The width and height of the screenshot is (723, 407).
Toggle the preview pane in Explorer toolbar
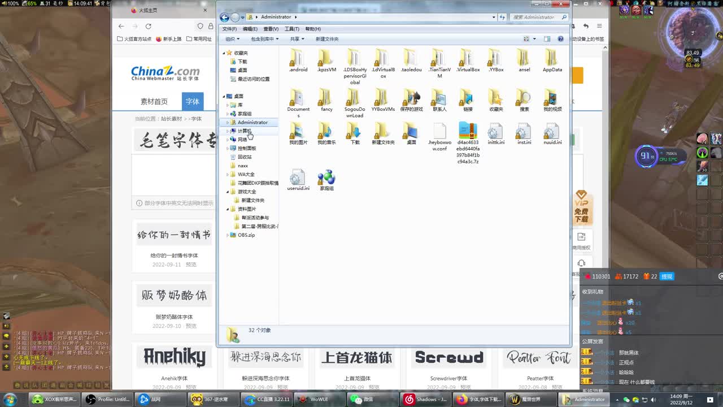click(547, 38)
